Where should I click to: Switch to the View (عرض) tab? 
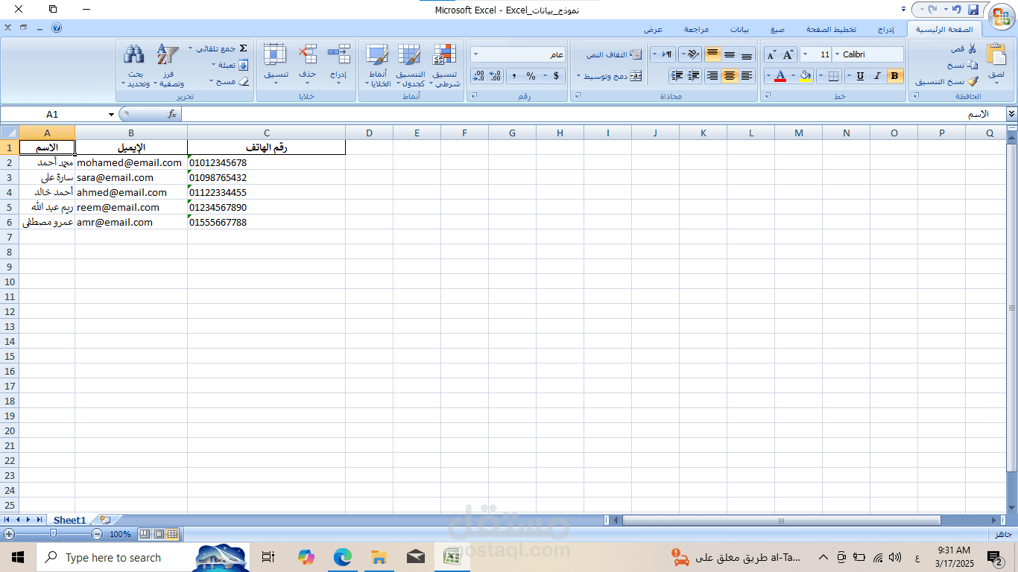(654, 29)
